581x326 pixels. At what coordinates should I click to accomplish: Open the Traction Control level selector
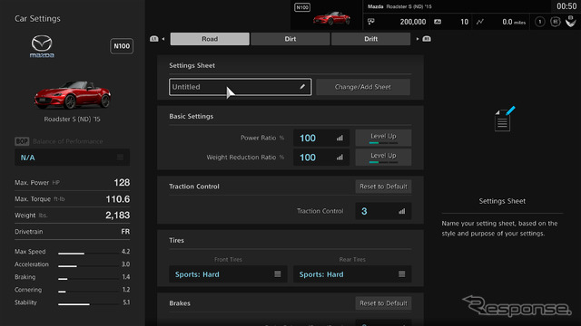click(x=383, y=211)
